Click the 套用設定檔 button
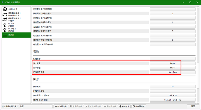 pyautogui.click(x=76, y=106)
